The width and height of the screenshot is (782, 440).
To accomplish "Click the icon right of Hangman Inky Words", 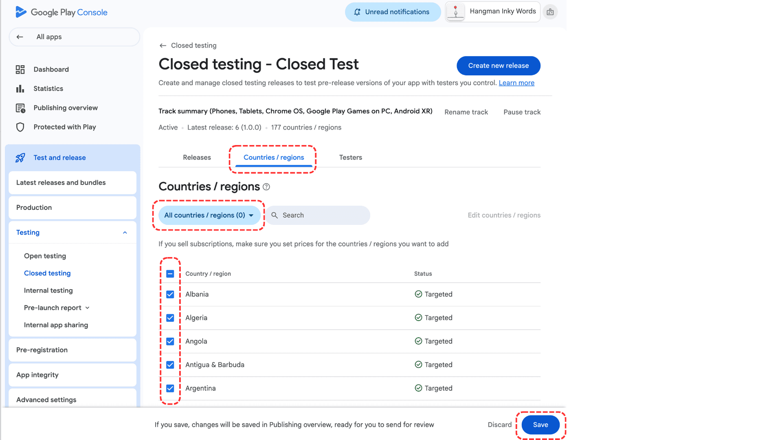I will pos(550,12).
